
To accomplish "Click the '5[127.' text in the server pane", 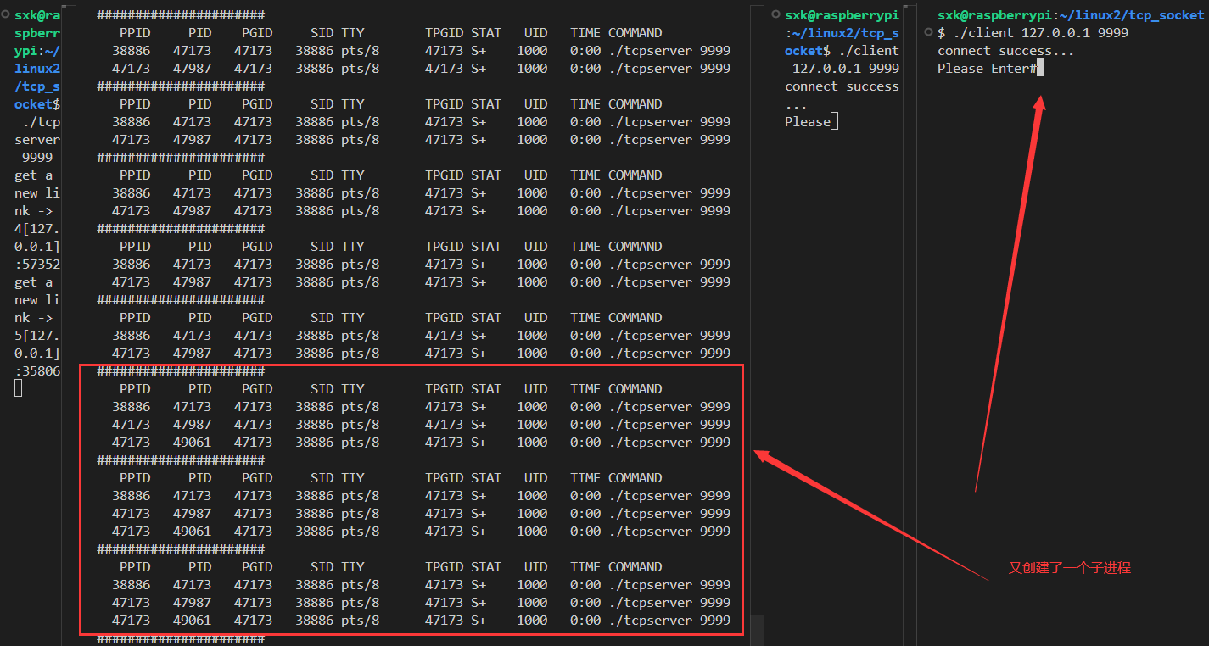I will pos(37,335).
